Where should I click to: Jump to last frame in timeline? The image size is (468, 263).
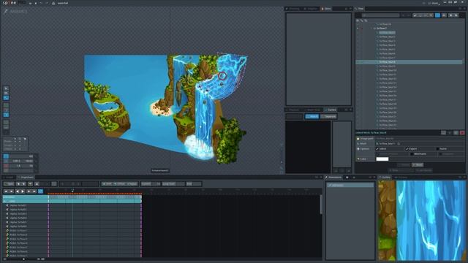(34, 191)
